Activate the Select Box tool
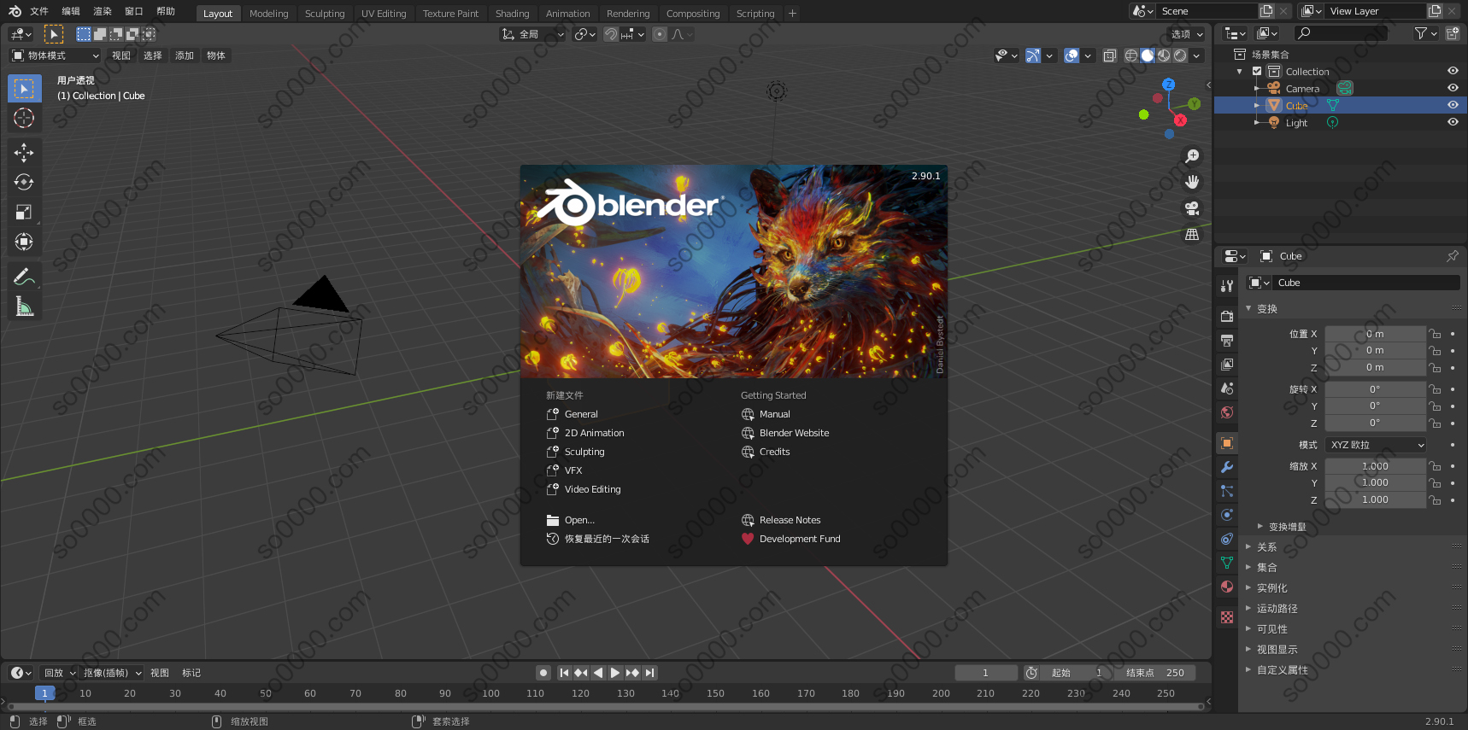The image size is (1468, 730). pos(24,88)
